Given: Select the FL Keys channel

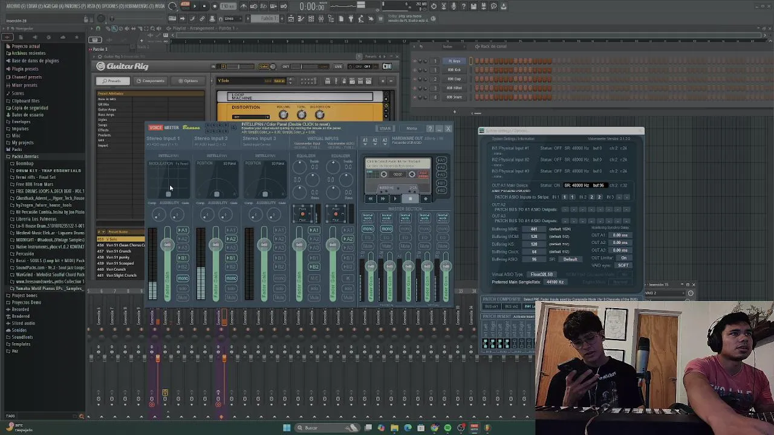Looking at the screenshot, I should click(x=454, y=61).
